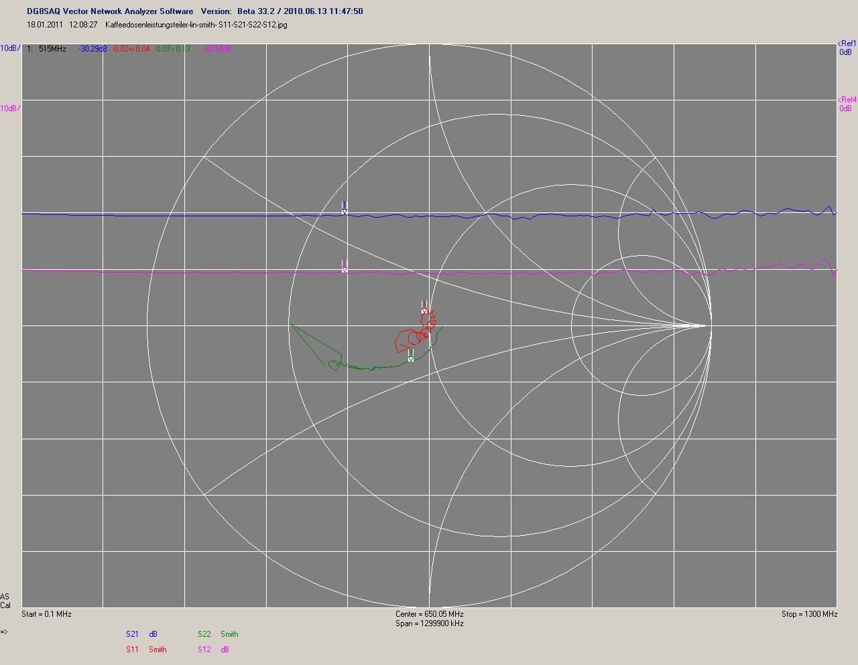Open the Smith display type for S11
The image size is (858, 665).
click(158, 650)
